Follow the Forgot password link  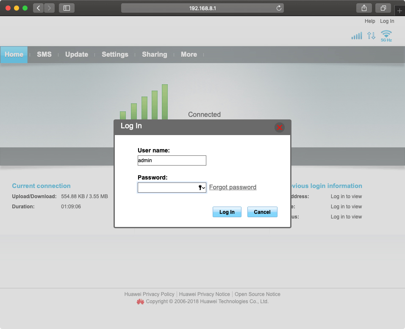(x=233, y=187)
